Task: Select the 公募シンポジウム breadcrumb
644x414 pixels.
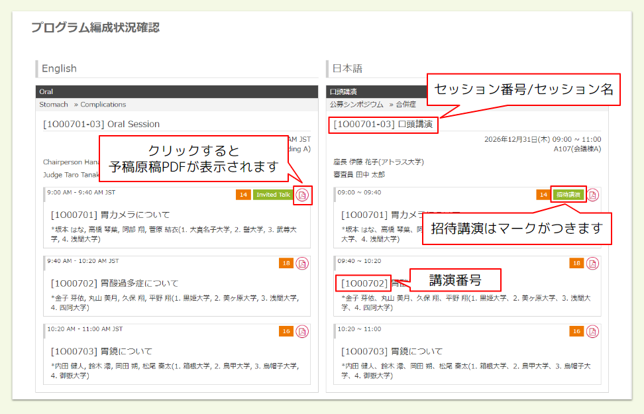Action: coord(356,105)
